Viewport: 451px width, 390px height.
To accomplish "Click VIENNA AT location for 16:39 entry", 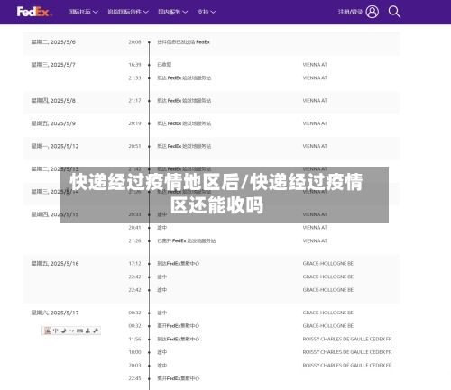I will pos(315,65).
